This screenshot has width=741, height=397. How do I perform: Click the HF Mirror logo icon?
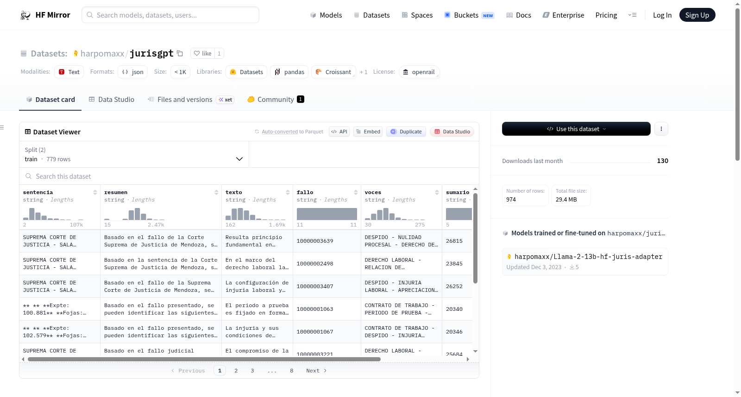click(x=25, y=15)
